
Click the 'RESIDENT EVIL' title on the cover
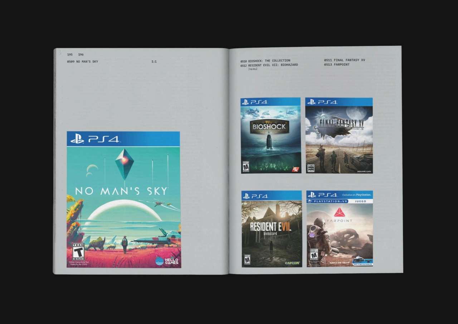click(271, 227)
